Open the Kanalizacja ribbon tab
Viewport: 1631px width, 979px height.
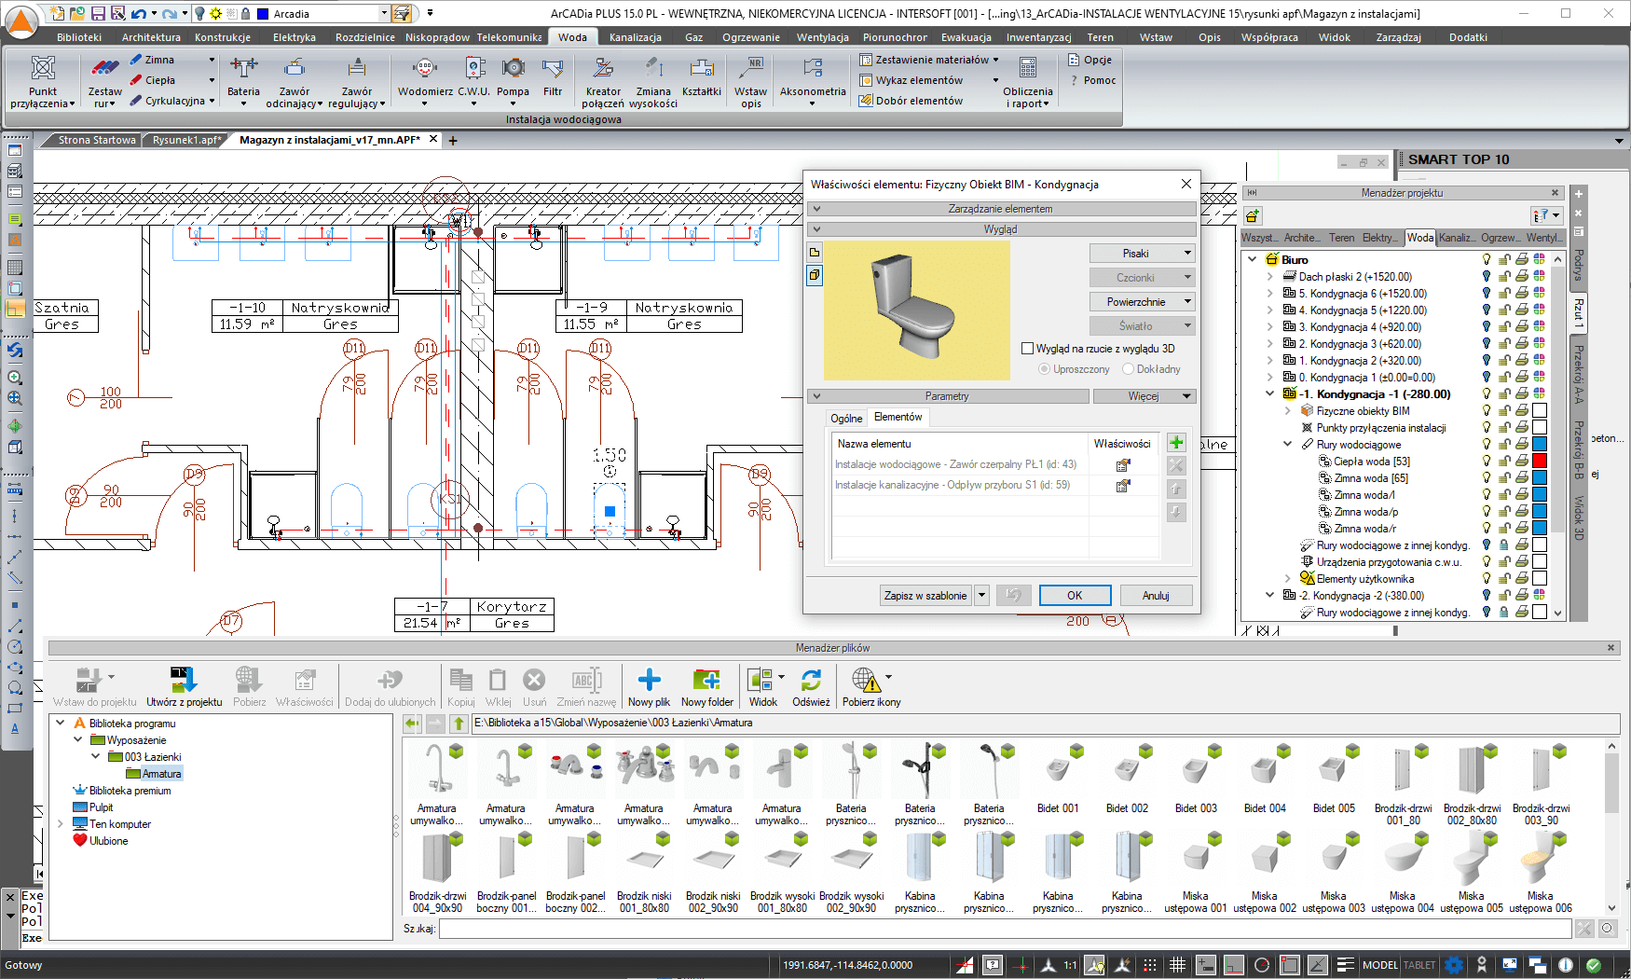[635, 37]
